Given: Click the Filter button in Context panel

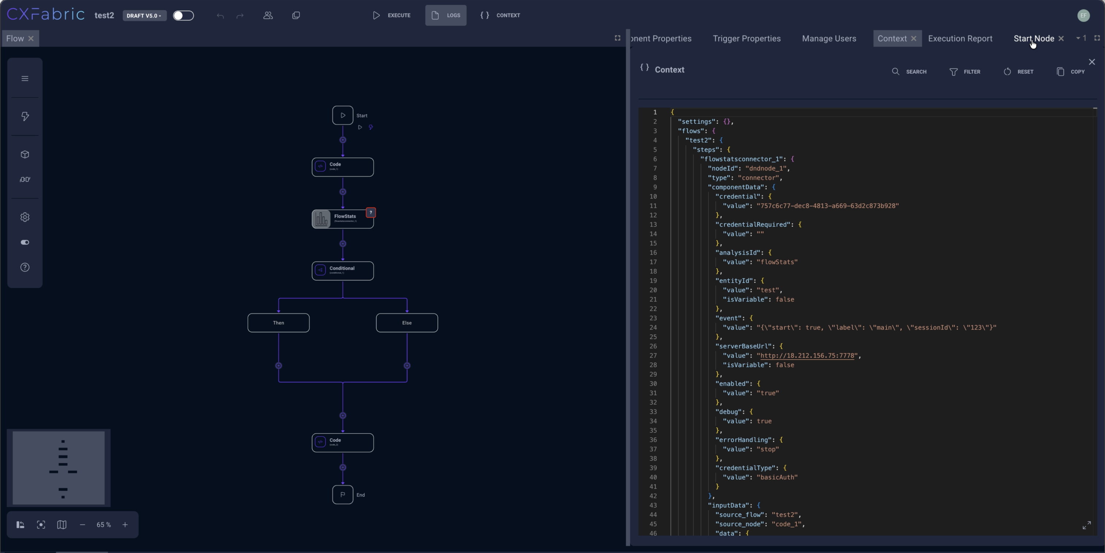Looking at the screenshot, I should [965, 72].
